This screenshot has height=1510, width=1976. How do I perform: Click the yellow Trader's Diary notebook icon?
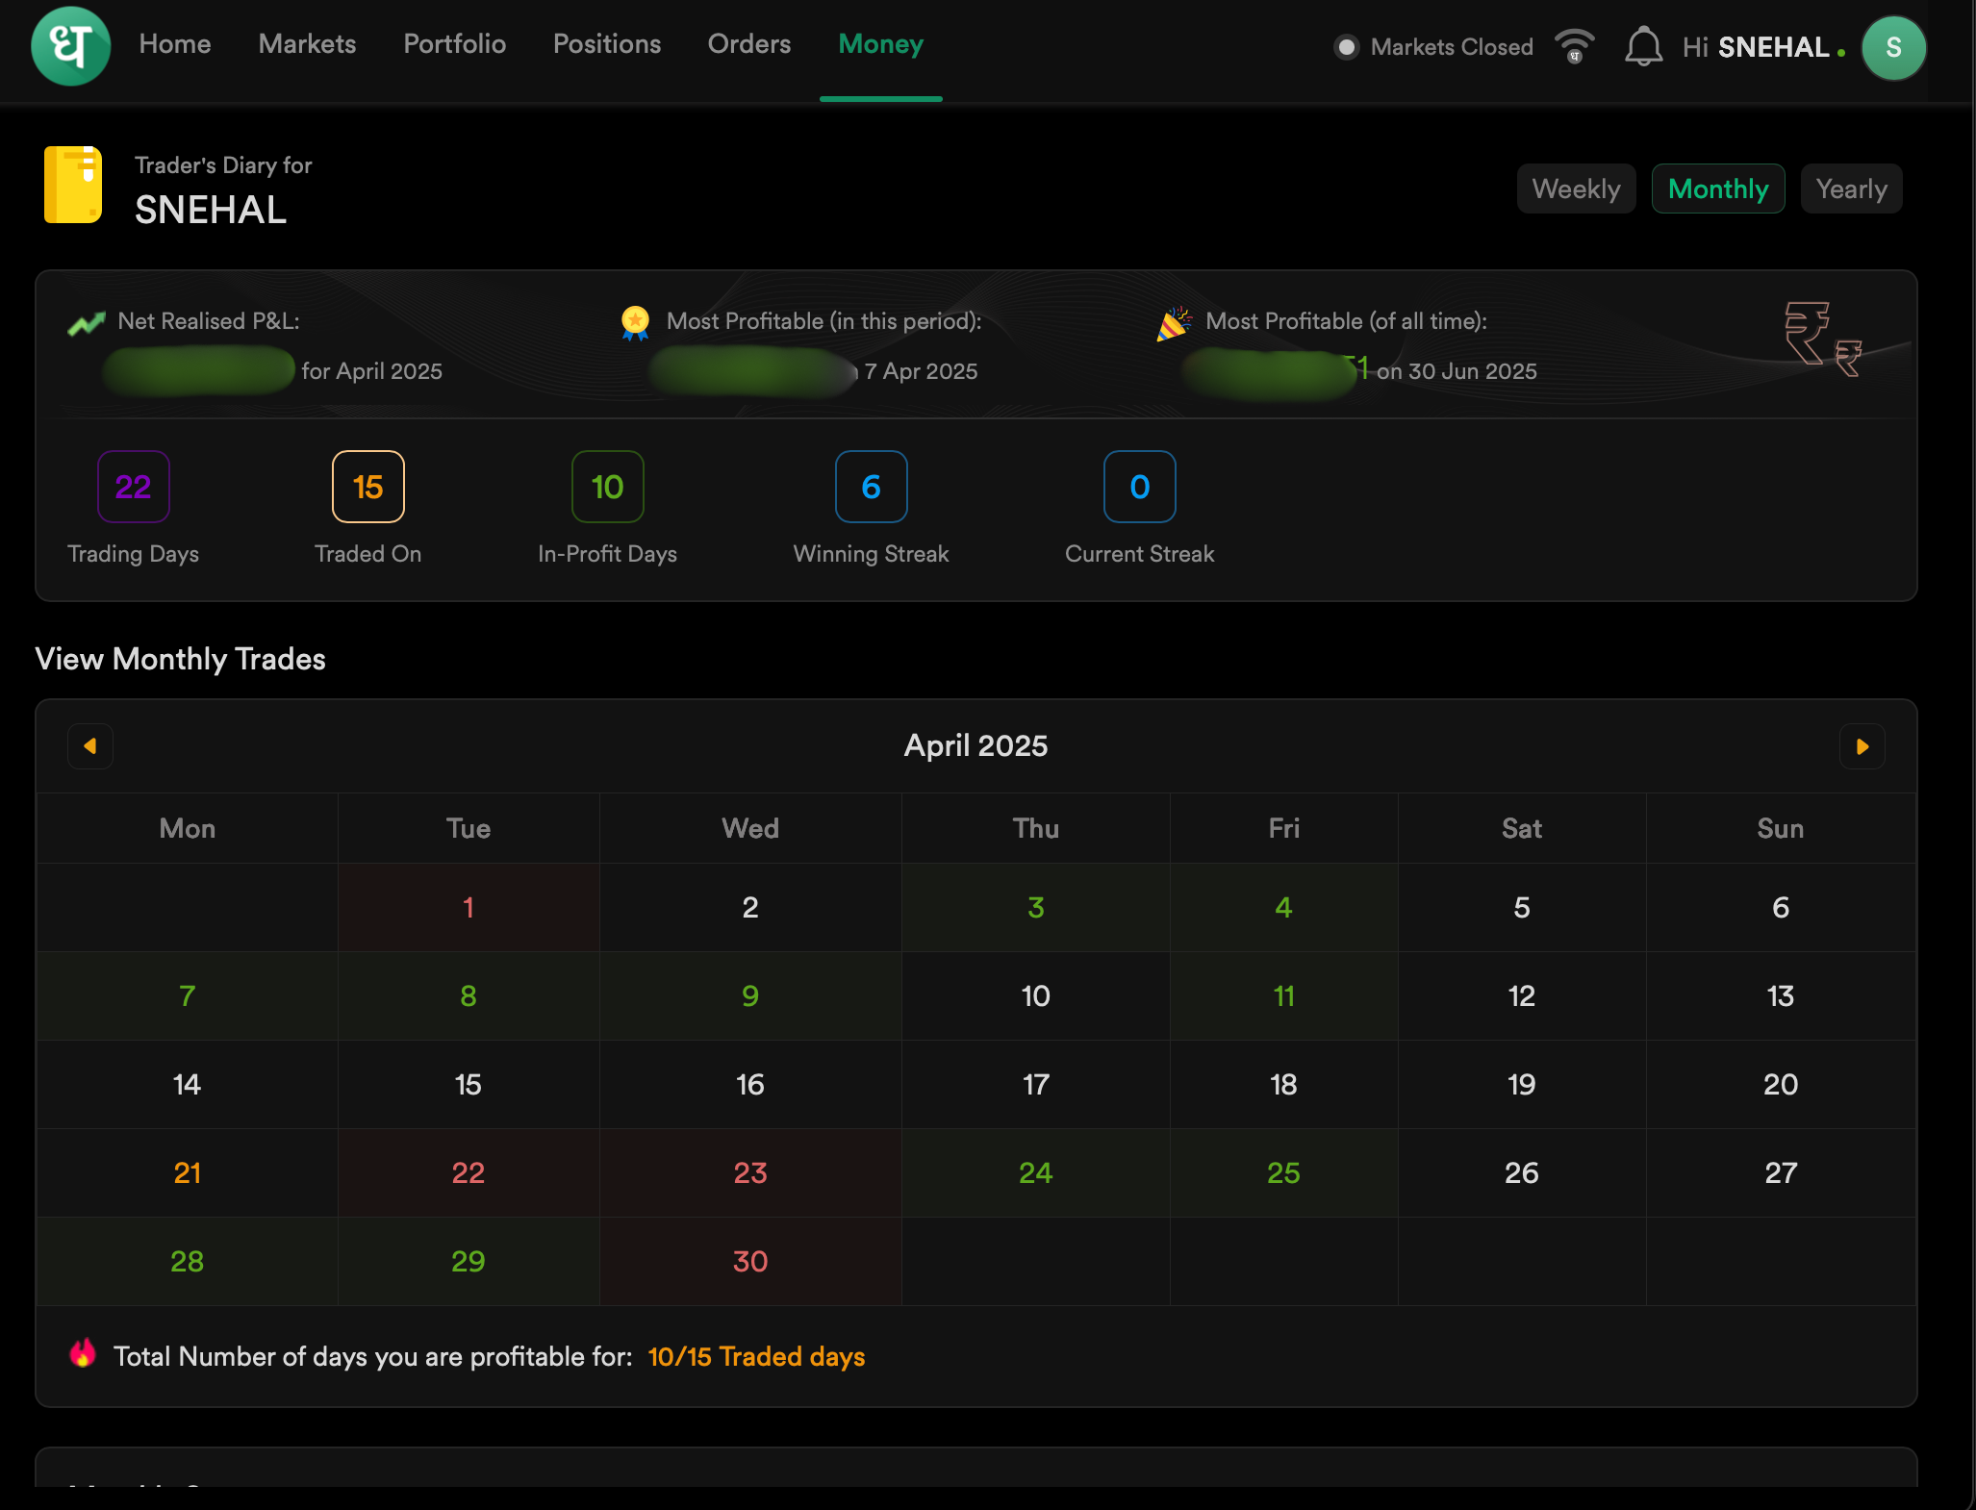coord(73,185)
